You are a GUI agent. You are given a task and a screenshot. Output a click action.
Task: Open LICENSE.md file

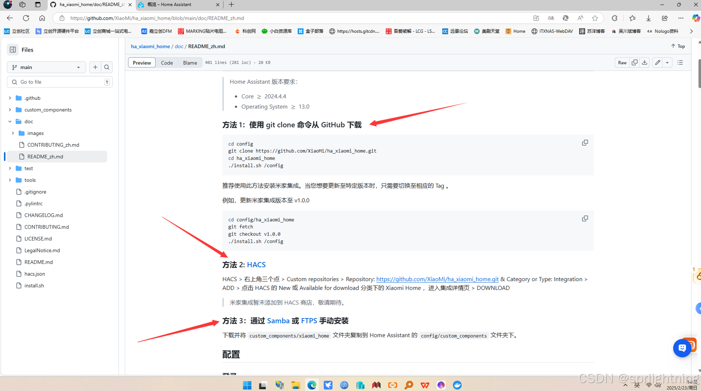pos(38,239)
